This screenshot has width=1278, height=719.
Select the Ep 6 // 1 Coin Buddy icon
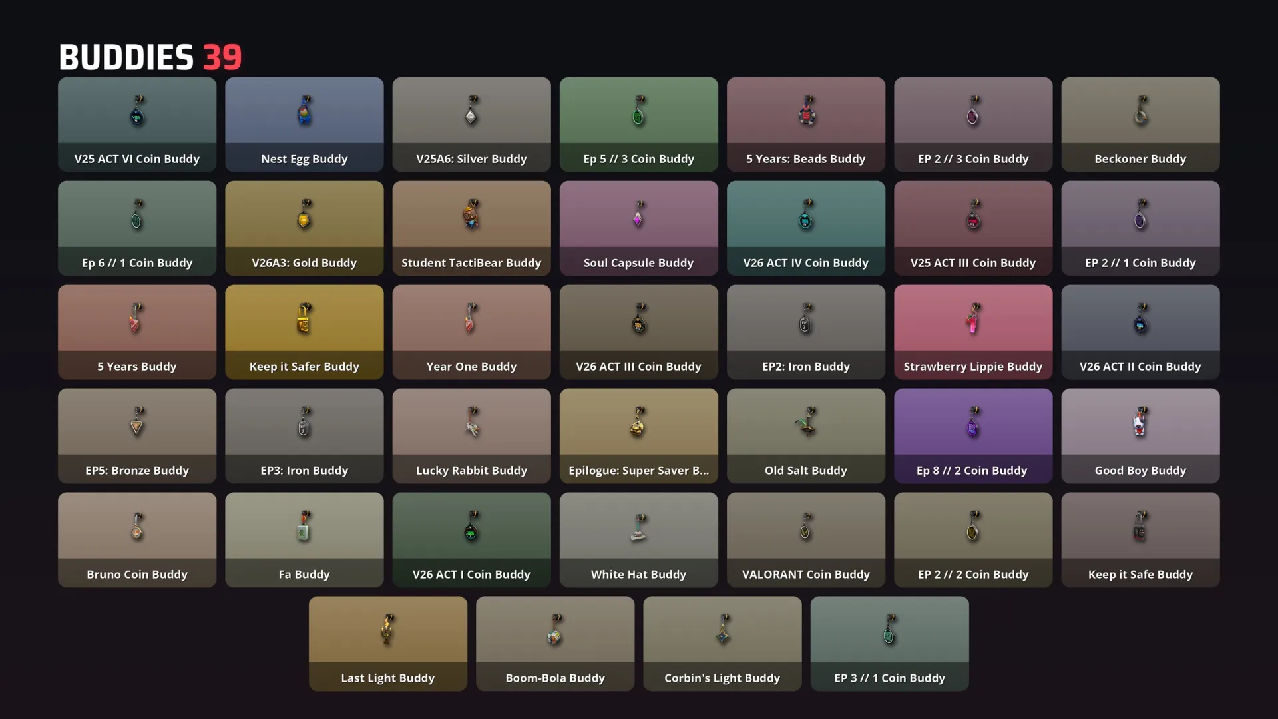(137, 214)
